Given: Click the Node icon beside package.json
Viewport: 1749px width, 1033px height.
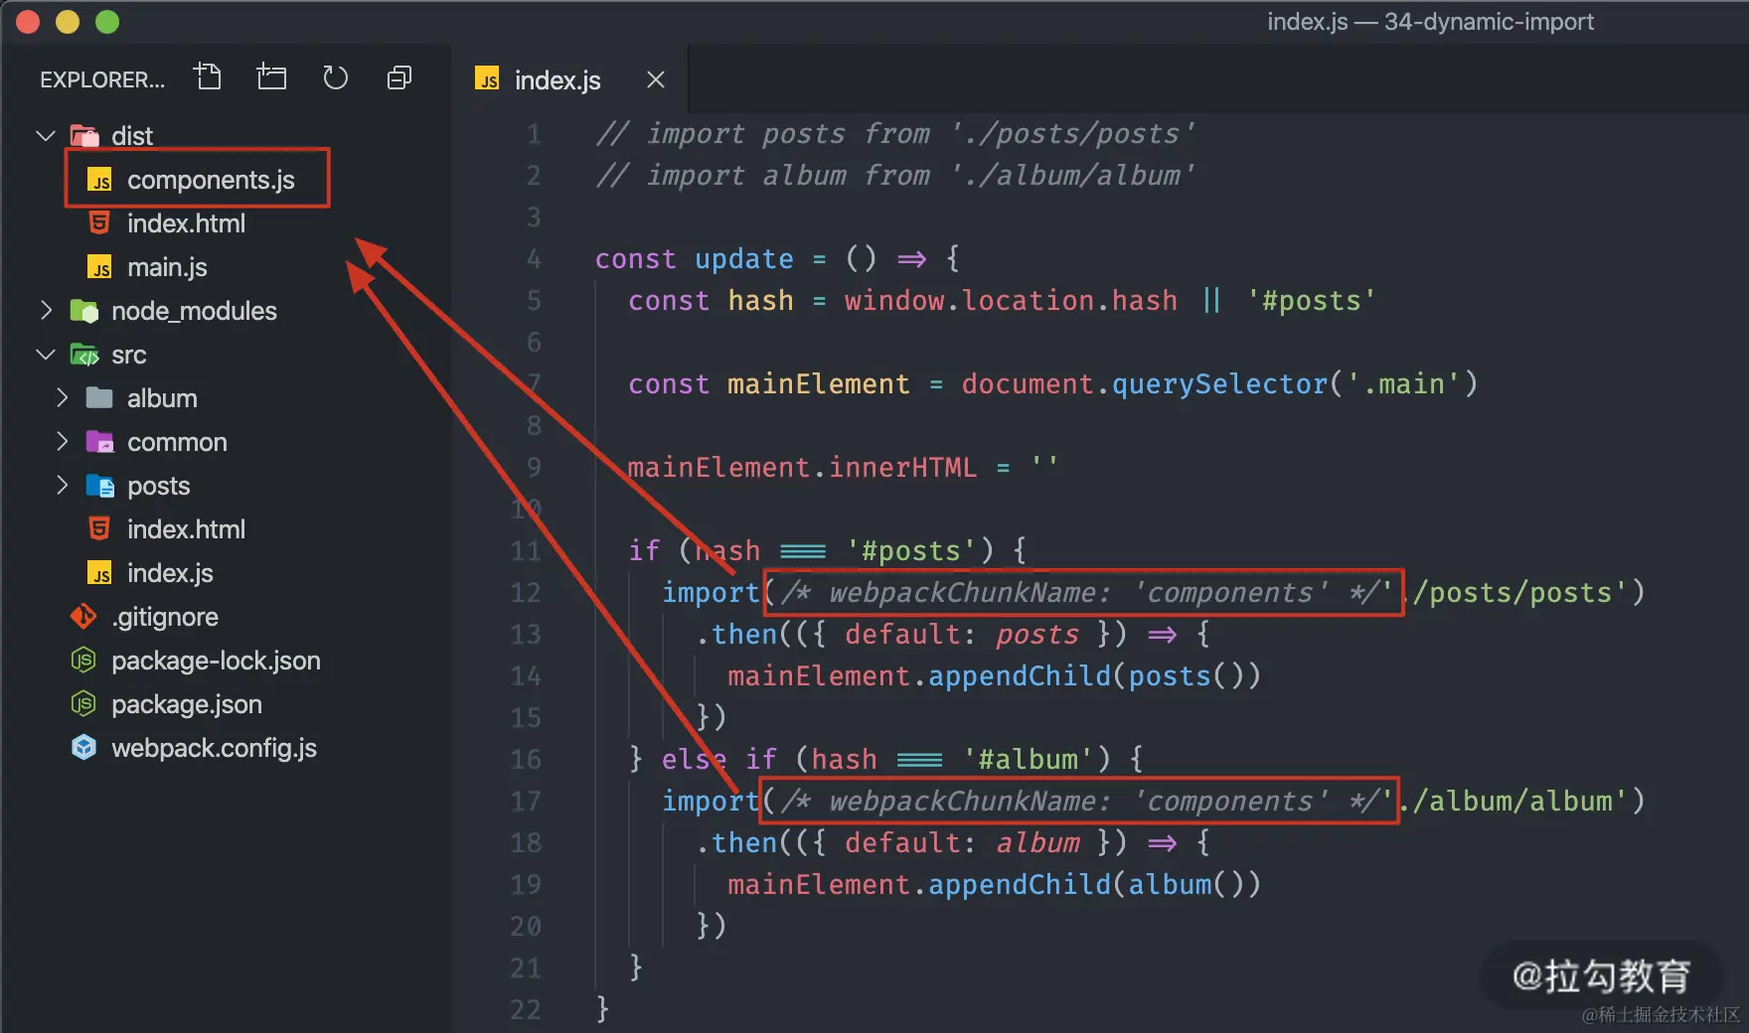Looking at the screenshot, I should point(83,704).
